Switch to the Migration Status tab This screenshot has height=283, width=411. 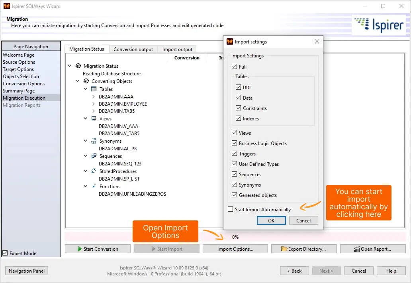pyautogui.click(x=87, y=49)
